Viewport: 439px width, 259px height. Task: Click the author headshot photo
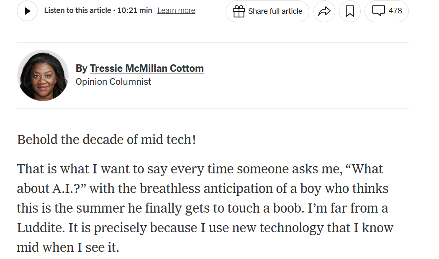tap(43, 76)
